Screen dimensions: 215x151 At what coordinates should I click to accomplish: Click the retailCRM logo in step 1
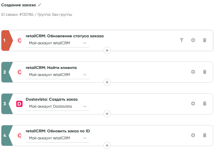coord(19,40)
